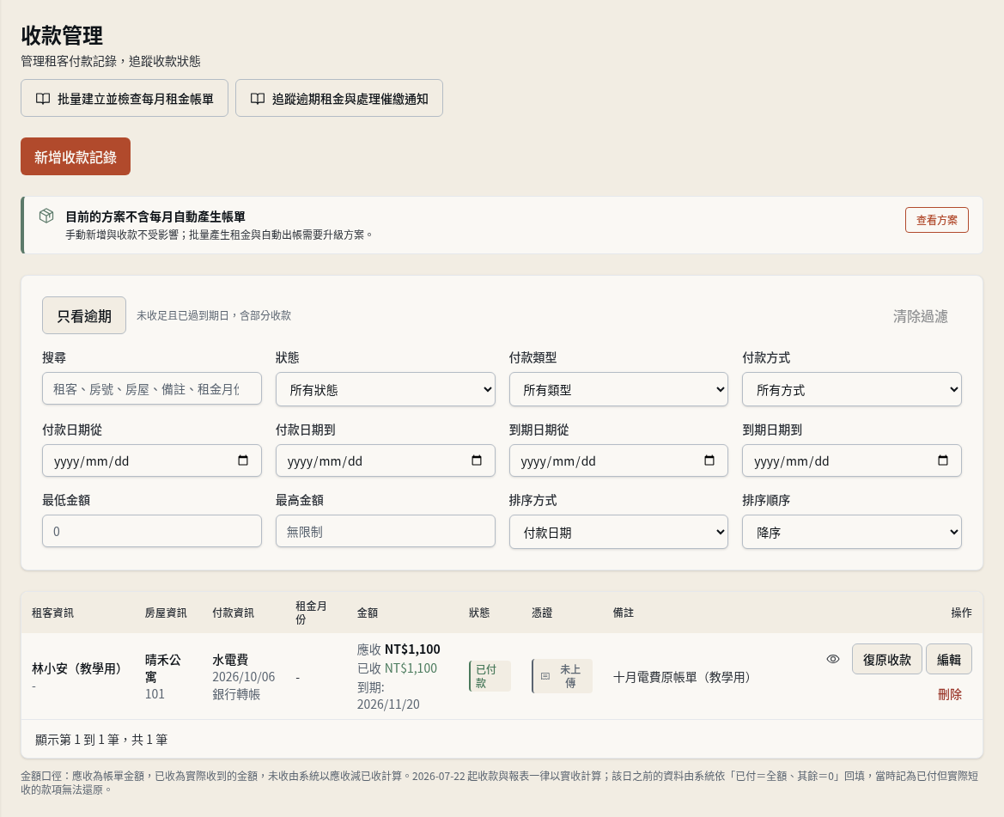
Task: Toggle the 只看逾期 filter
Action: pyautogui.click(x=84, y=315)
